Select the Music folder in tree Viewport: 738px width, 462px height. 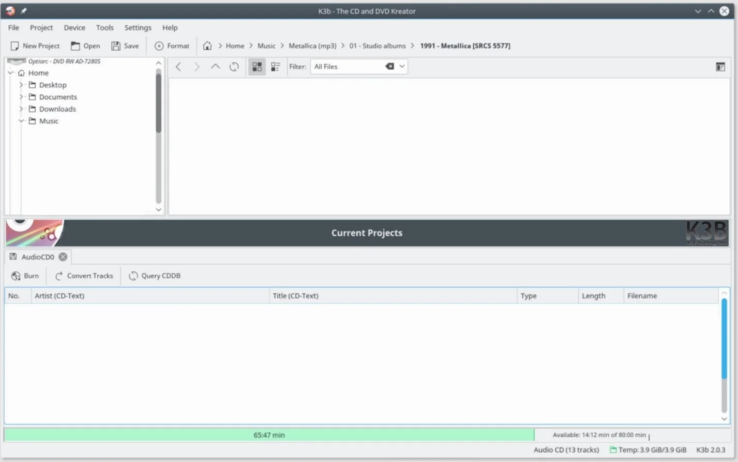tap(49, 121)
